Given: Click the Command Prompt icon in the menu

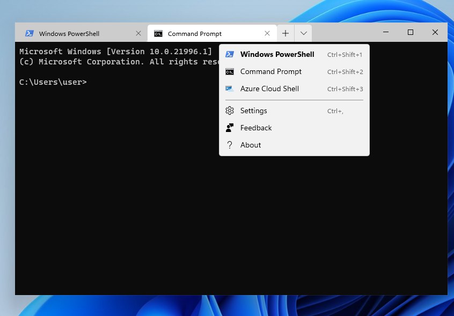Looking at the screenshot, I should (230, 72).
